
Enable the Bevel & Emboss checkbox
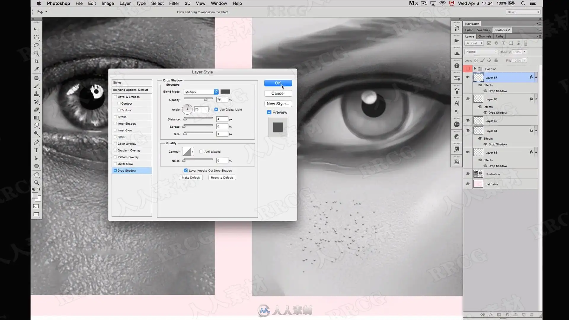(115, 97)
